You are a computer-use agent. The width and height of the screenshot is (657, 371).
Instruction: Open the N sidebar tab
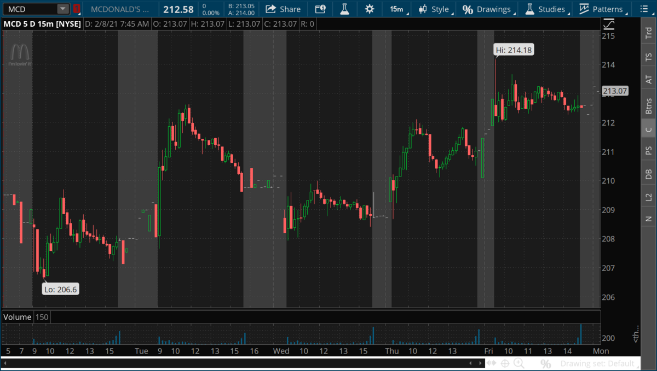pos(649,219)
